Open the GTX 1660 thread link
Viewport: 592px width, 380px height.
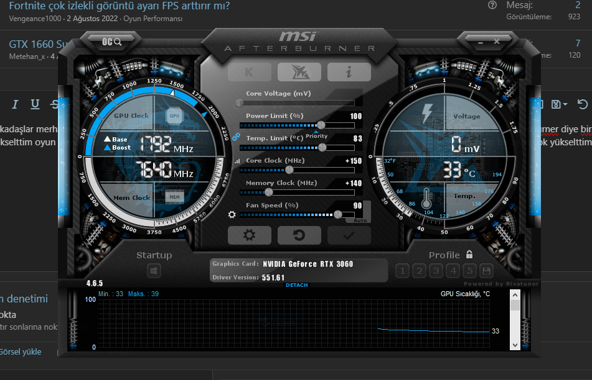pos(38,45)
